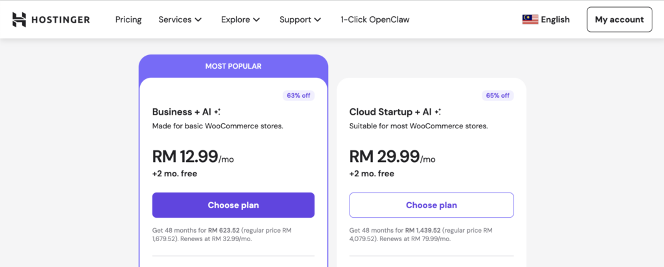Choose the Cloud Startup + AI plan
This screenshot has width=664, height=267.
click(431, 205)
